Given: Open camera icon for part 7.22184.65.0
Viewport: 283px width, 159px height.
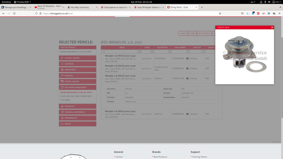Looking at the screenshot, I should pyautogui.click(x=187, y=59).
